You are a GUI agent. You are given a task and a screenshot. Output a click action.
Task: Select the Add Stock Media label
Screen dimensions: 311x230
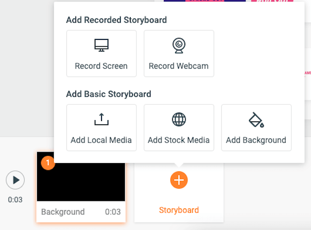[178, 140]
